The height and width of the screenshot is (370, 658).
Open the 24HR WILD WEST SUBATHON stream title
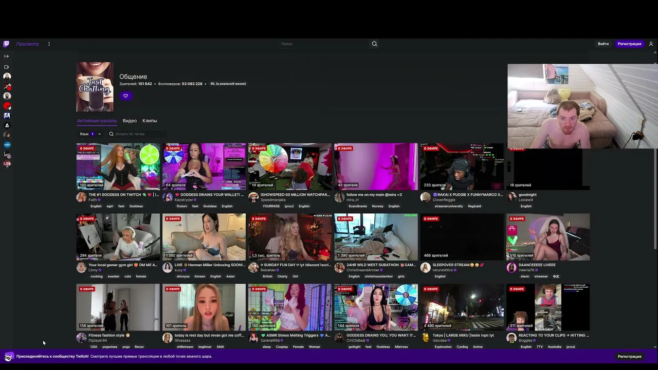coord(381,265)
